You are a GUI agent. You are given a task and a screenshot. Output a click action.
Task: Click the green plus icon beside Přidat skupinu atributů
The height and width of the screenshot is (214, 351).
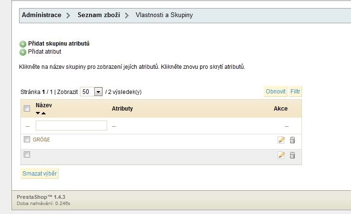(x=22, y=44)
